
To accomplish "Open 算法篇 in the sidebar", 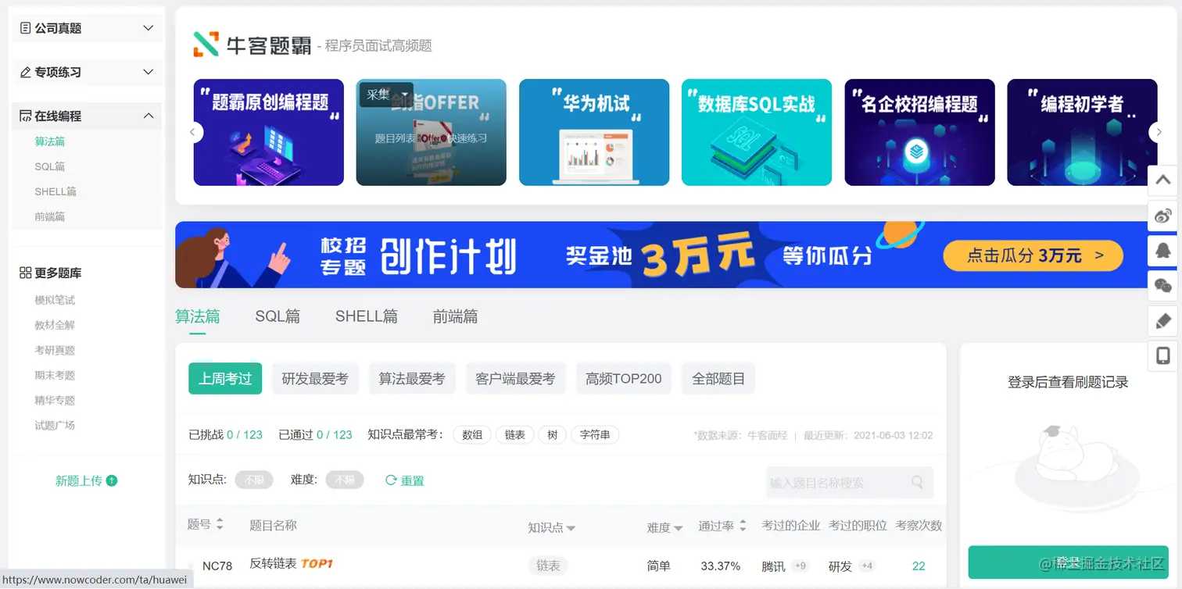I will tap(50, 141).
